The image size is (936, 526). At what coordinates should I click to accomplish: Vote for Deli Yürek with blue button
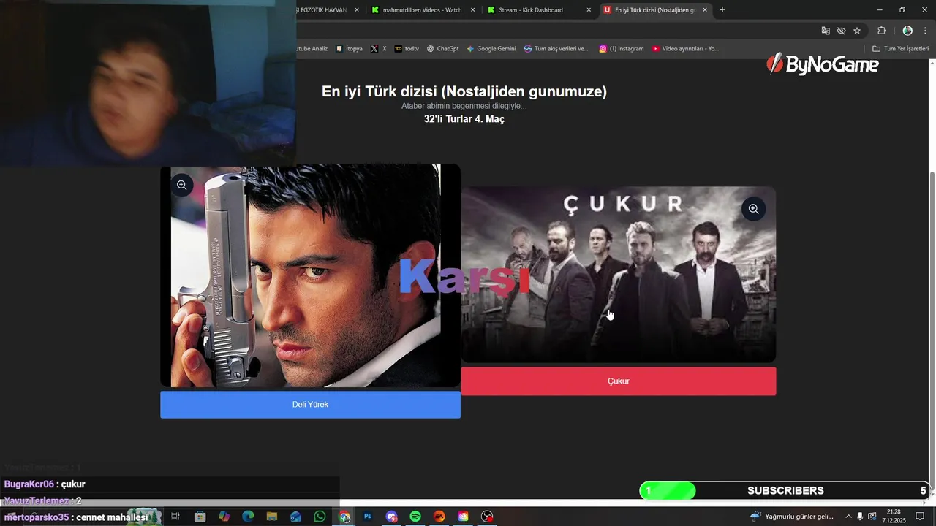(x=310, y=404)
